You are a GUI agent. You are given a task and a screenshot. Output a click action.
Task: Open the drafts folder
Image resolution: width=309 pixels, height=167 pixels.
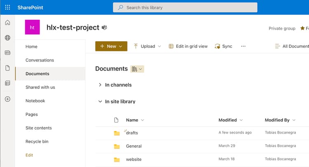(132, 133)
